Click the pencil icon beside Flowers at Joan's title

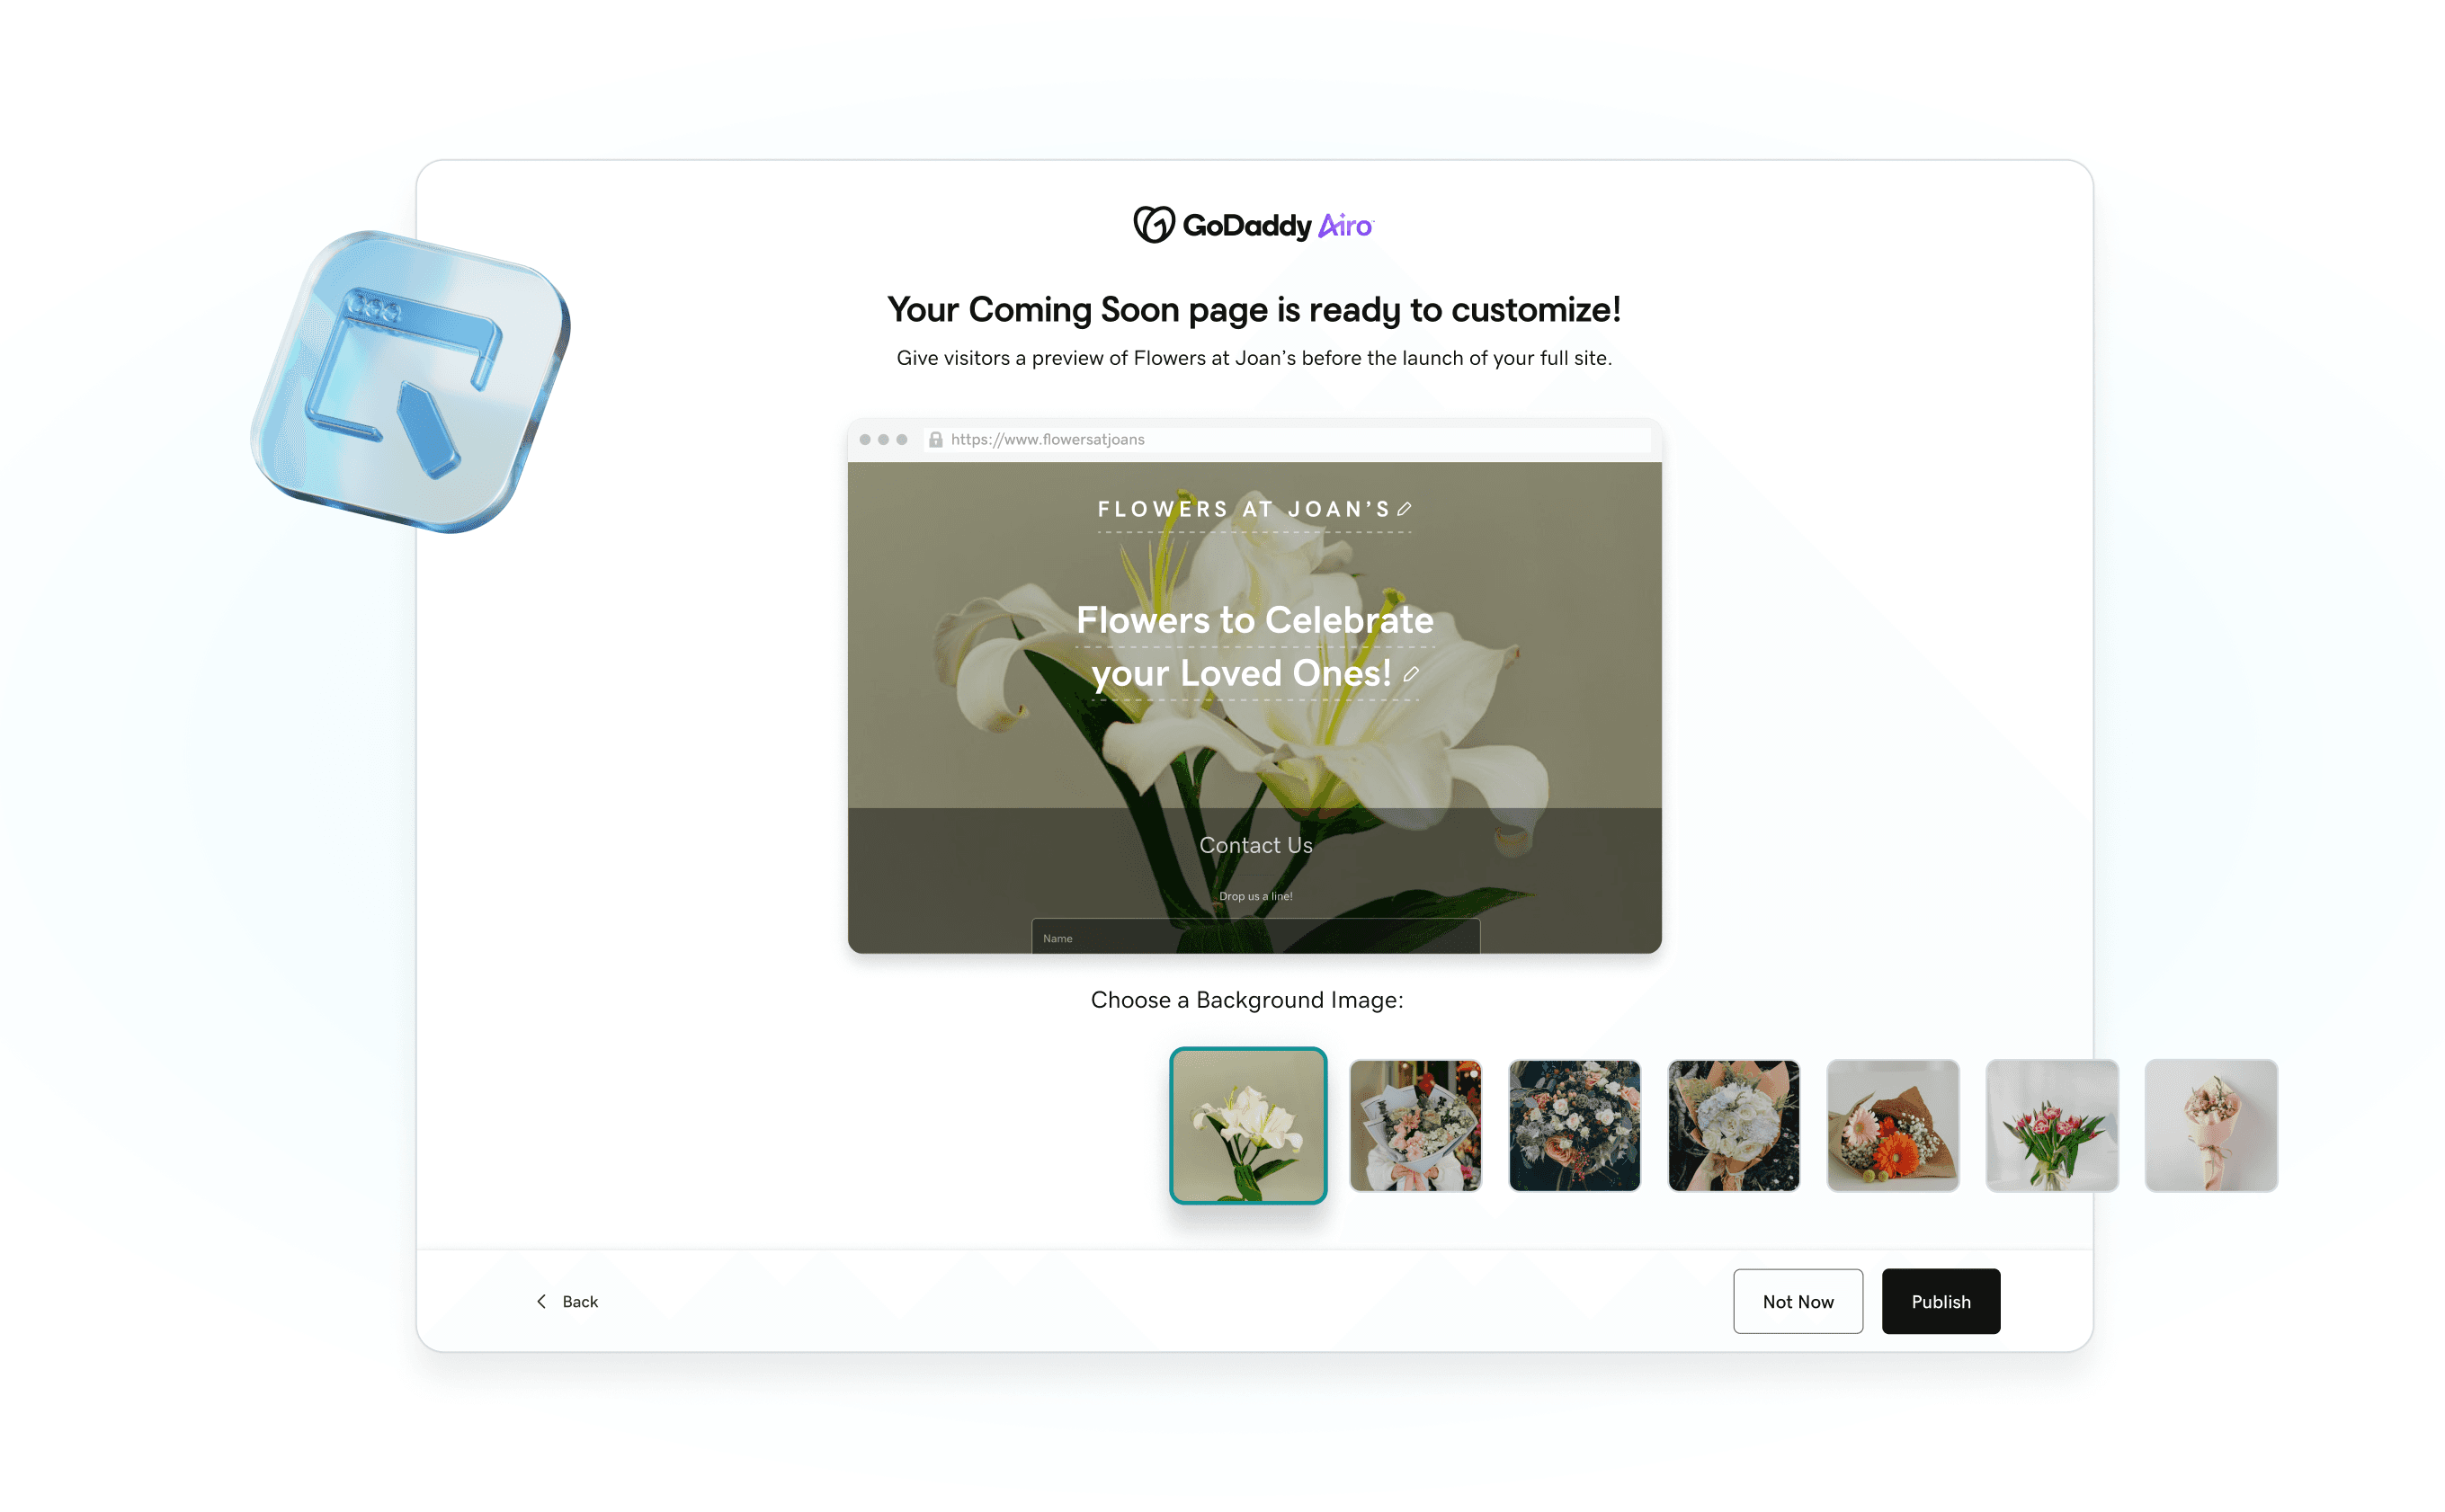[1405, 509]
